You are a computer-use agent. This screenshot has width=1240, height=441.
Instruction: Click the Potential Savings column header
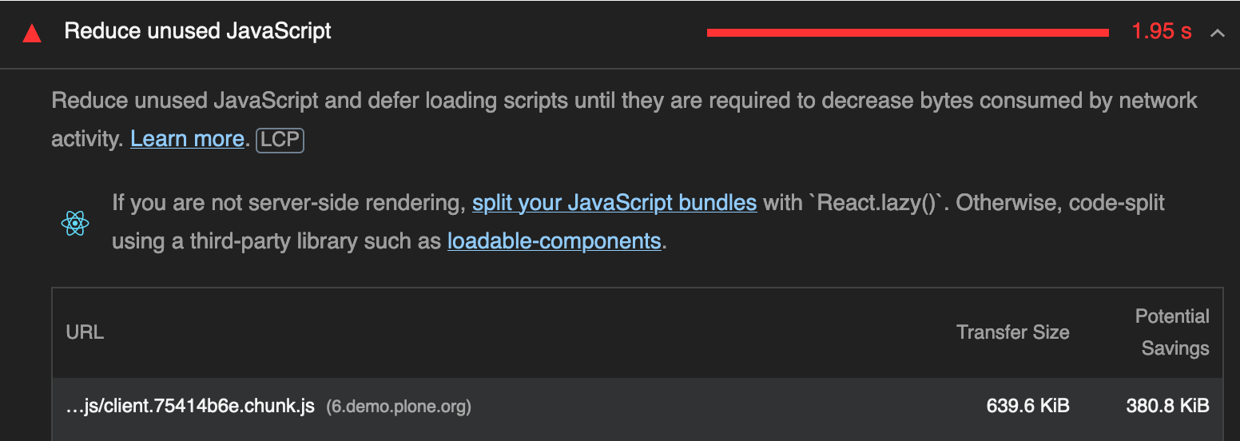point(1174,332)
